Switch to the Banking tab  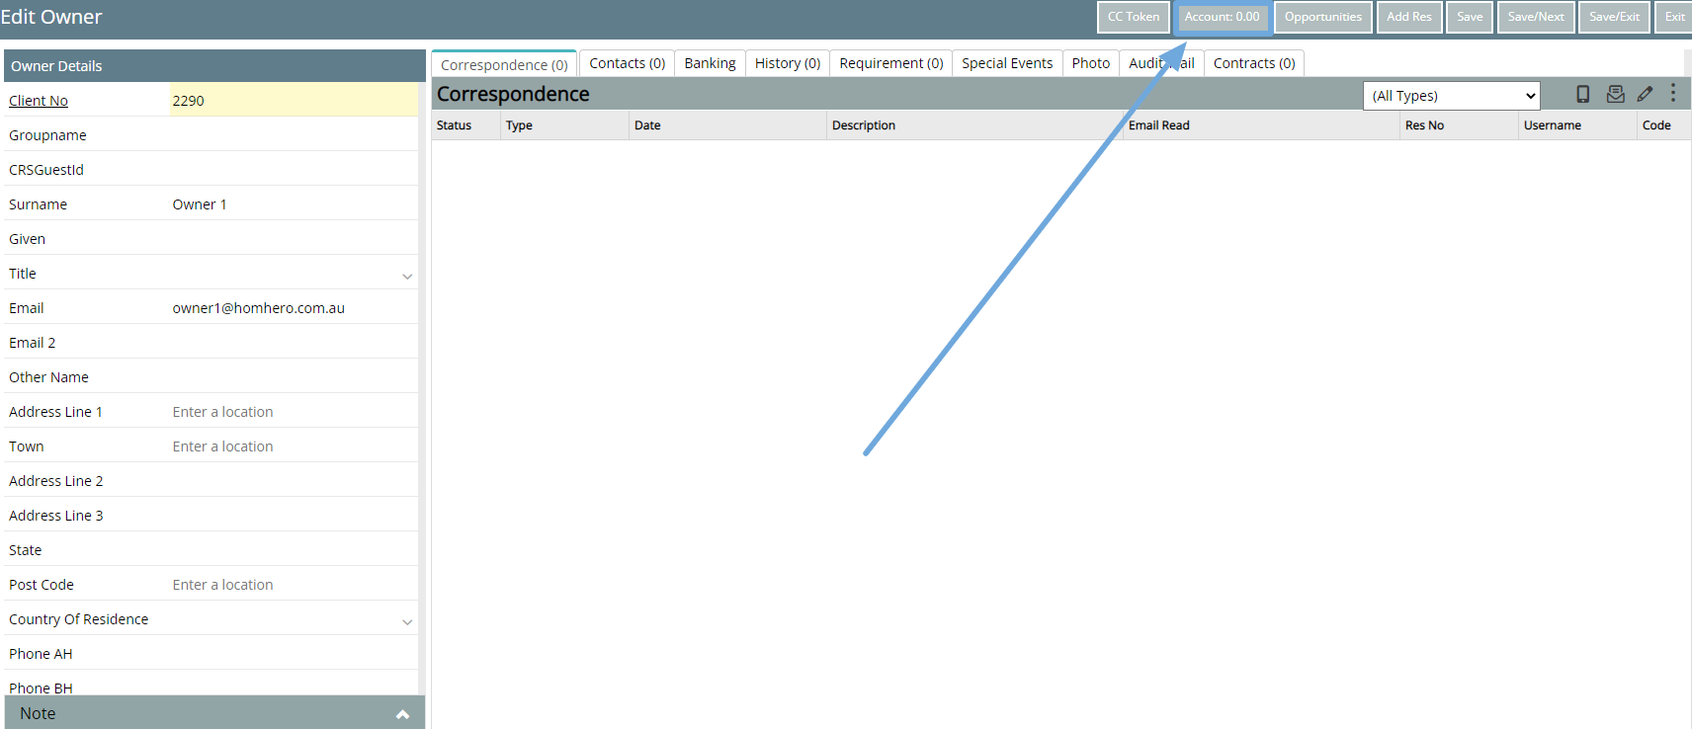pyautogui.click(x=710, y=63)
